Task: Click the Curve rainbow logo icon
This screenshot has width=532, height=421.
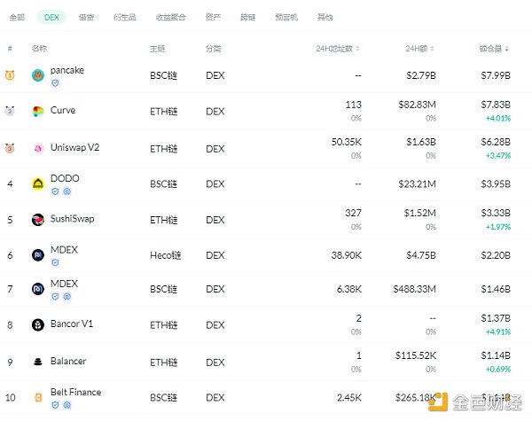Action: pos(38,112)
